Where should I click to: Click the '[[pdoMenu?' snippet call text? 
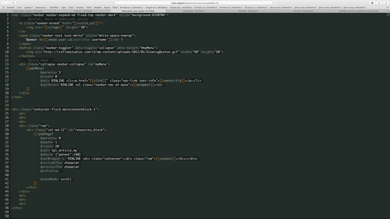pos(35,68)
